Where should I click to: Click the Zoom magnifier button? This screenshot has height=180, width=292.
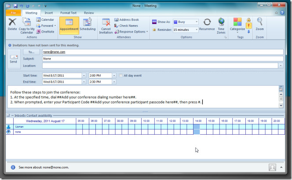(x=259, y=24)
